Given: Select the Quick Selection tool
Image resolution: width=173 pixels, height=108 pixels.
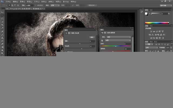Looking at the screenshot, I should pos(2,22).
